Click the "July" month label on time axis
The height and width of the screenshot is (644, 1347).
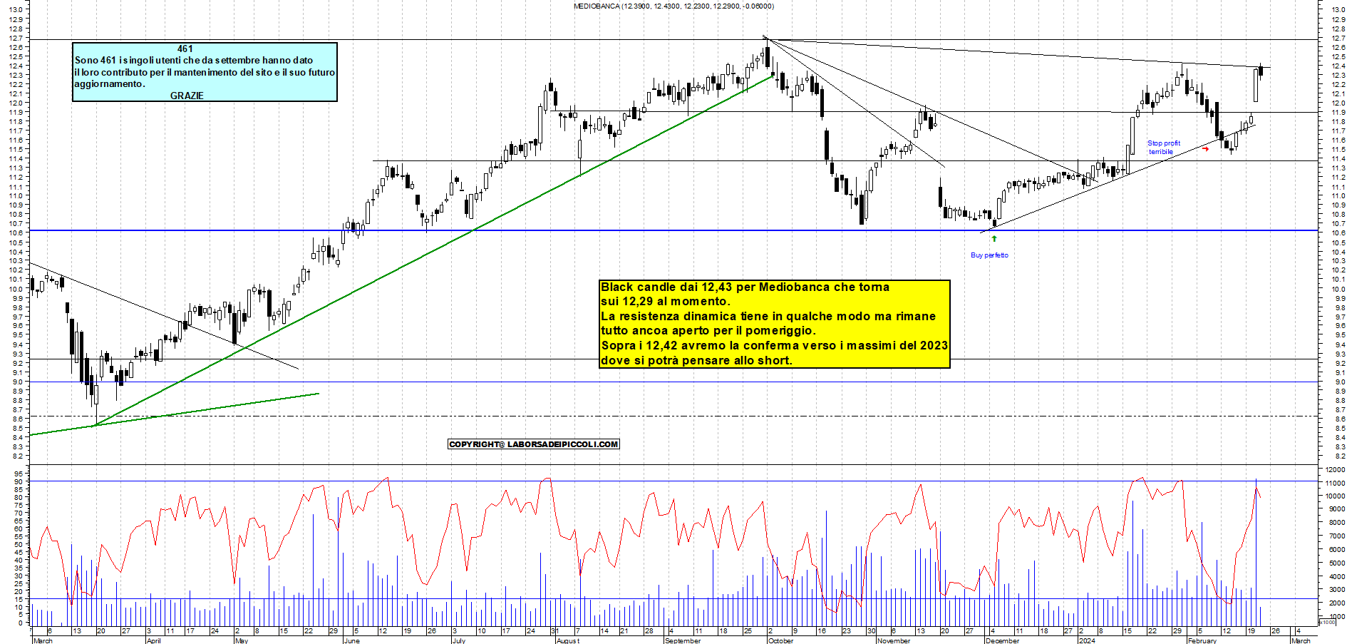click(x=458, y=640)
